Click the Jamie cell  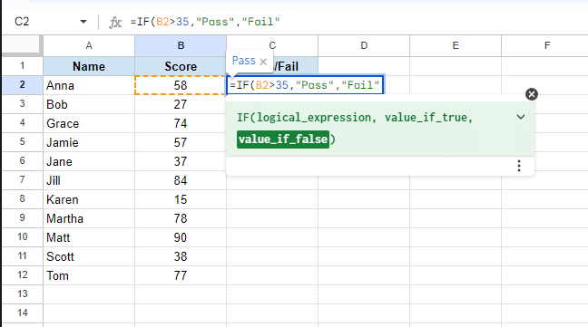tap(89, 142)
